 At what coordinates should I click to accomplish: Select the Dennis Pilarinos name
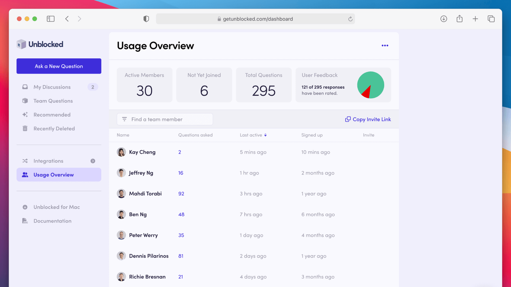(x=149, y=256)
